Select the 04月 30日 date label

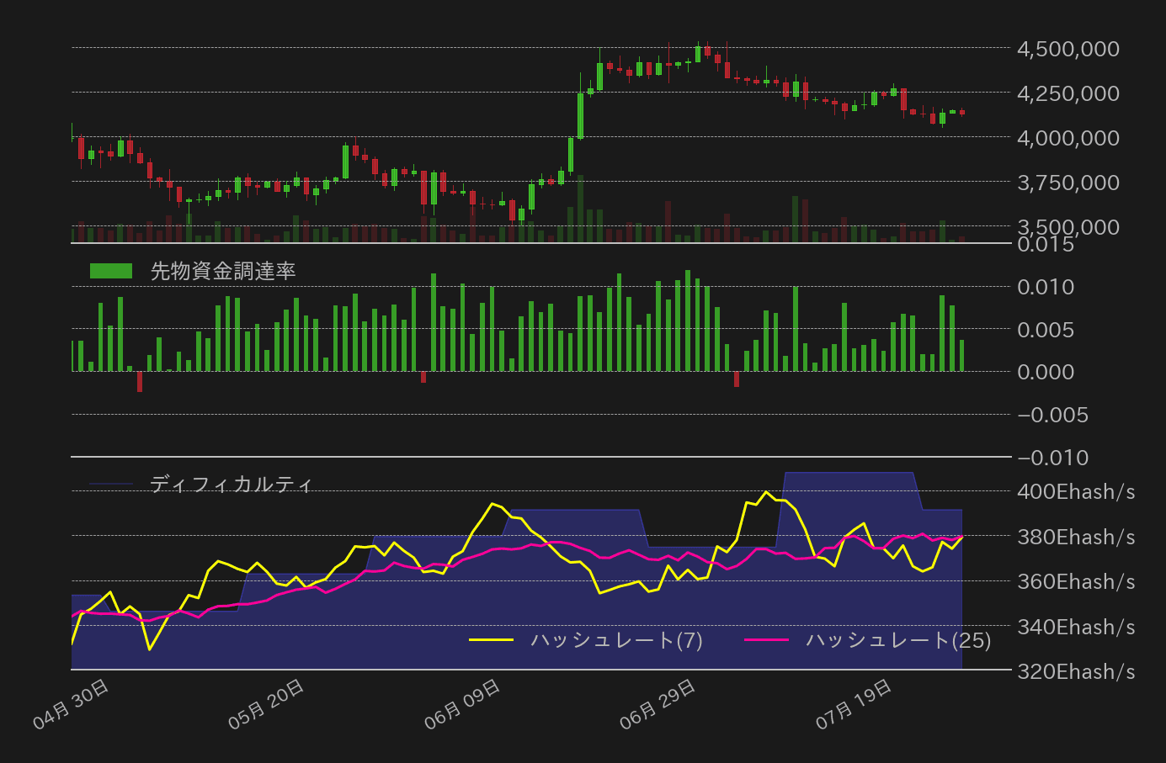click(72, 705)
